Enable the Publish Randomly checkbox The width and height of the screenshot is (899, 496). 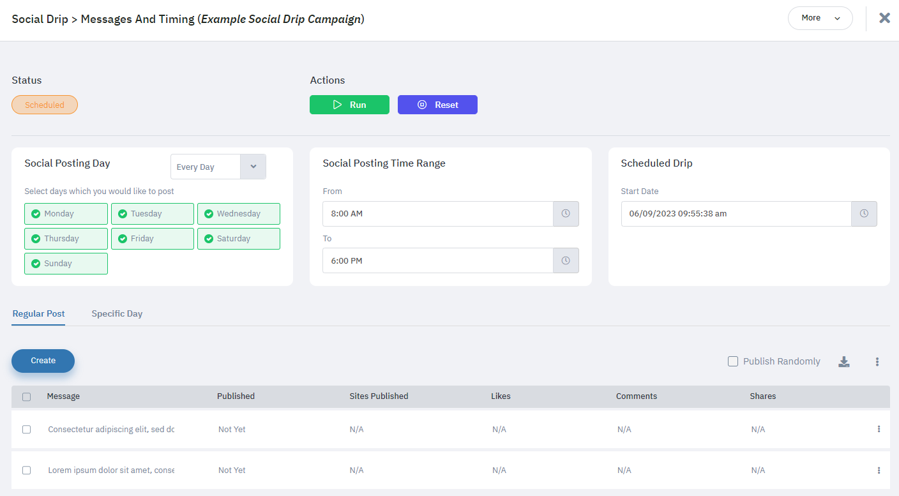point(733,362)
